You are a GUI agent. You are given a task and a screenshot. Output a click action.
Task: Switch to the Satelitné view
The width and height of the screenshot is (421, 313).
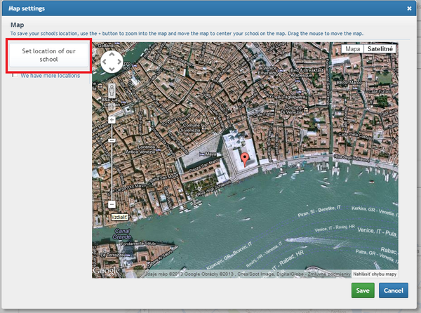380,49
